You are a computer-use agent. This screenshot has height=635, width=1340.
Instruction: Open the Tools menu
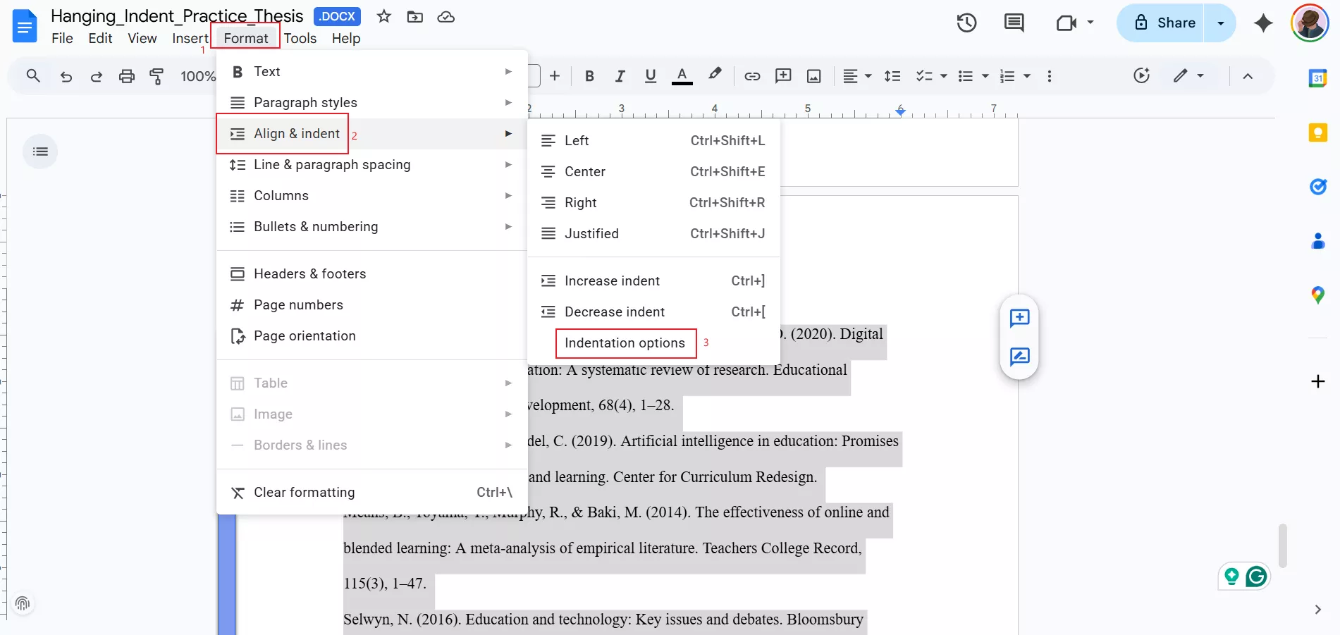tap(300, 38)
